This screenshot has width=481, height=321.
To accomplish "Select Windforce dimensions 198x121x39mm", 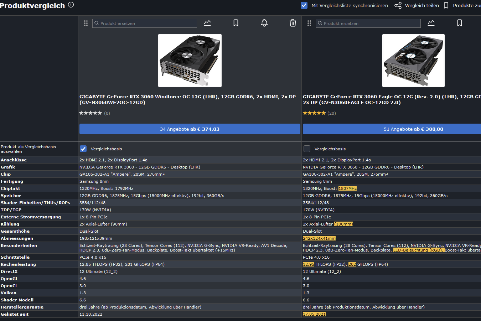I will pyautogui.click(x=96, y=238).
